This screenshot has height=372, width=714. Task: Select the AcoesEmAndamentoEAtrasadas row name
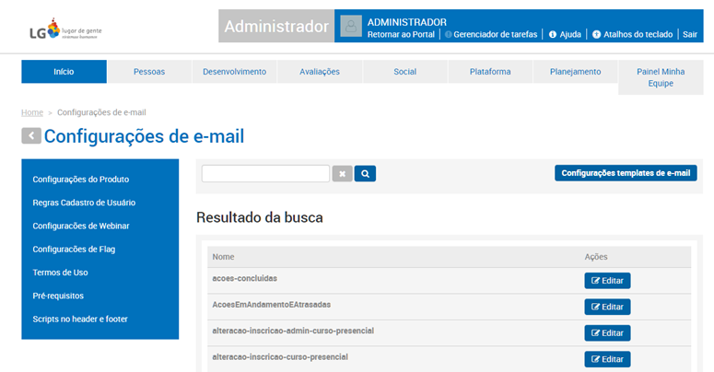point(272,305)
